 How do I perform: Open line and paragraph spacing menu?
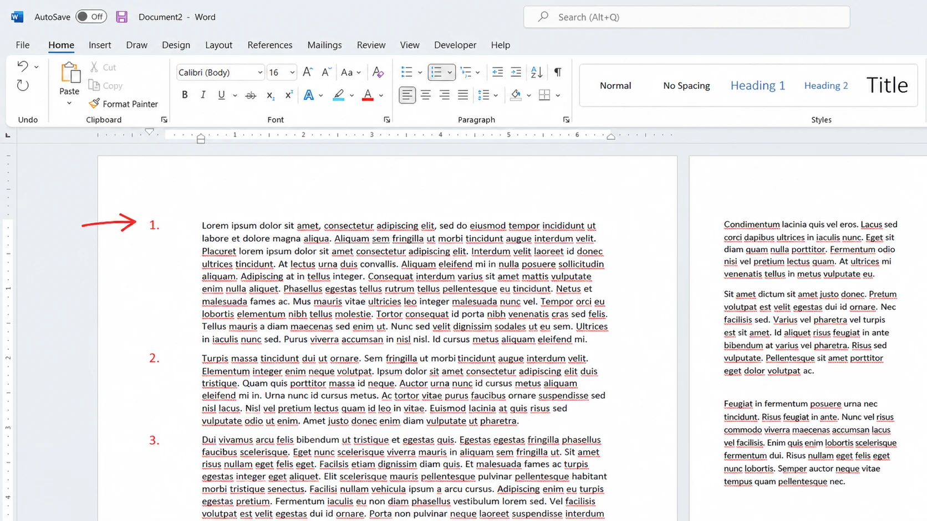point(487,95)
